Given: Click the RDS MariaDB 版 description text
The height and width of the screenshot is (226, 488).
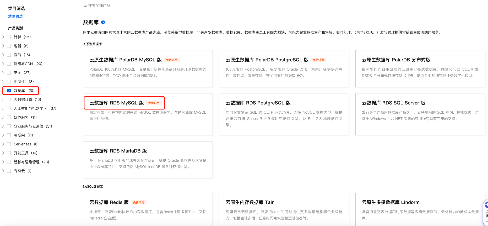Looking at the screenshot, I should 148,164.
